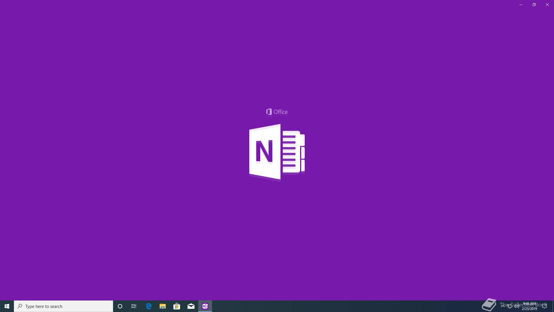Image resolution: width=554 pixels, height=312 pixels.
Task: Open Cortana from the taskbar circle icon
Action: [x=120, y=306]
